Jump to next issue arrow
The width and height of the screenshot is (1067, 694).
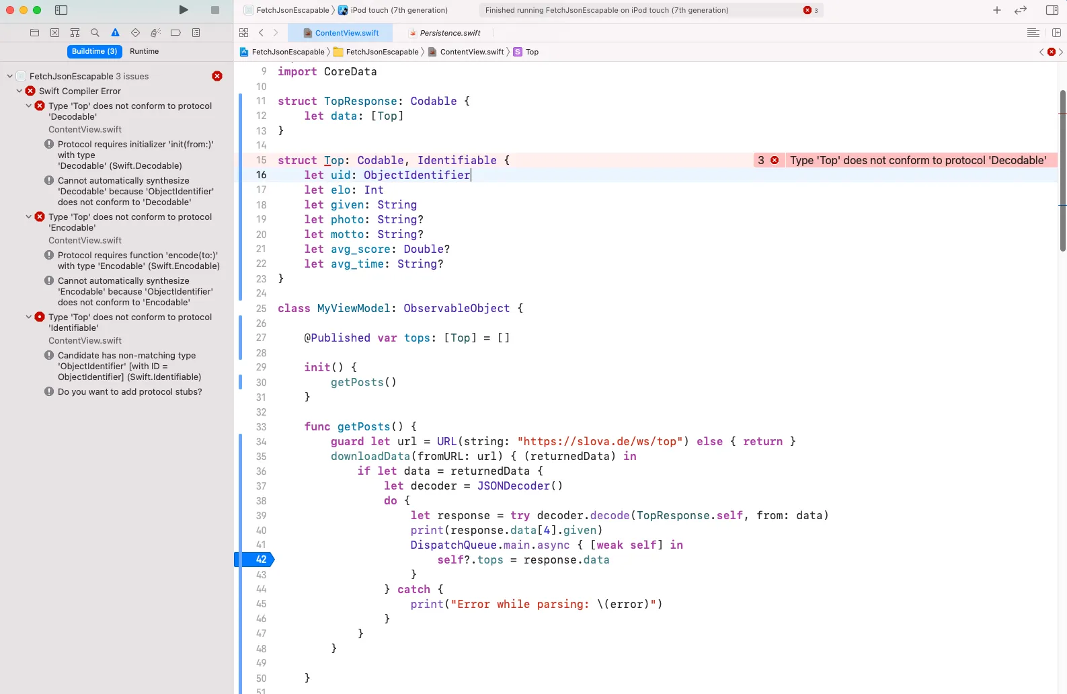pos(1061,52)
